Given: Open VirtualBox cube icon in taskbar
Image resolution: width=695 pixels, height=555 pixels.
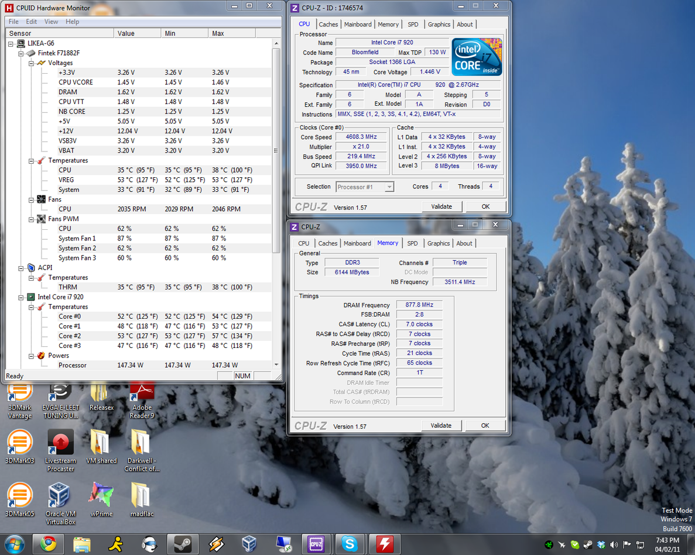Looking at the screenshot, I should coord(249,544).
